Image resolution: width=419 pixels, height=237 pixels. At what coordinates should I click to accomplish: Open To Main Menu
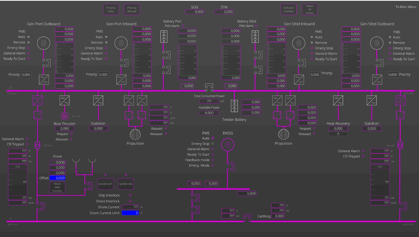tap(406, 7)
